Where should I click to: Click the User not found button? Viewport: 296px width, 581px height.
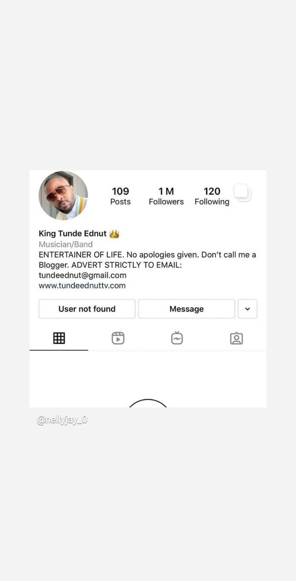click(x=87, y=309)
